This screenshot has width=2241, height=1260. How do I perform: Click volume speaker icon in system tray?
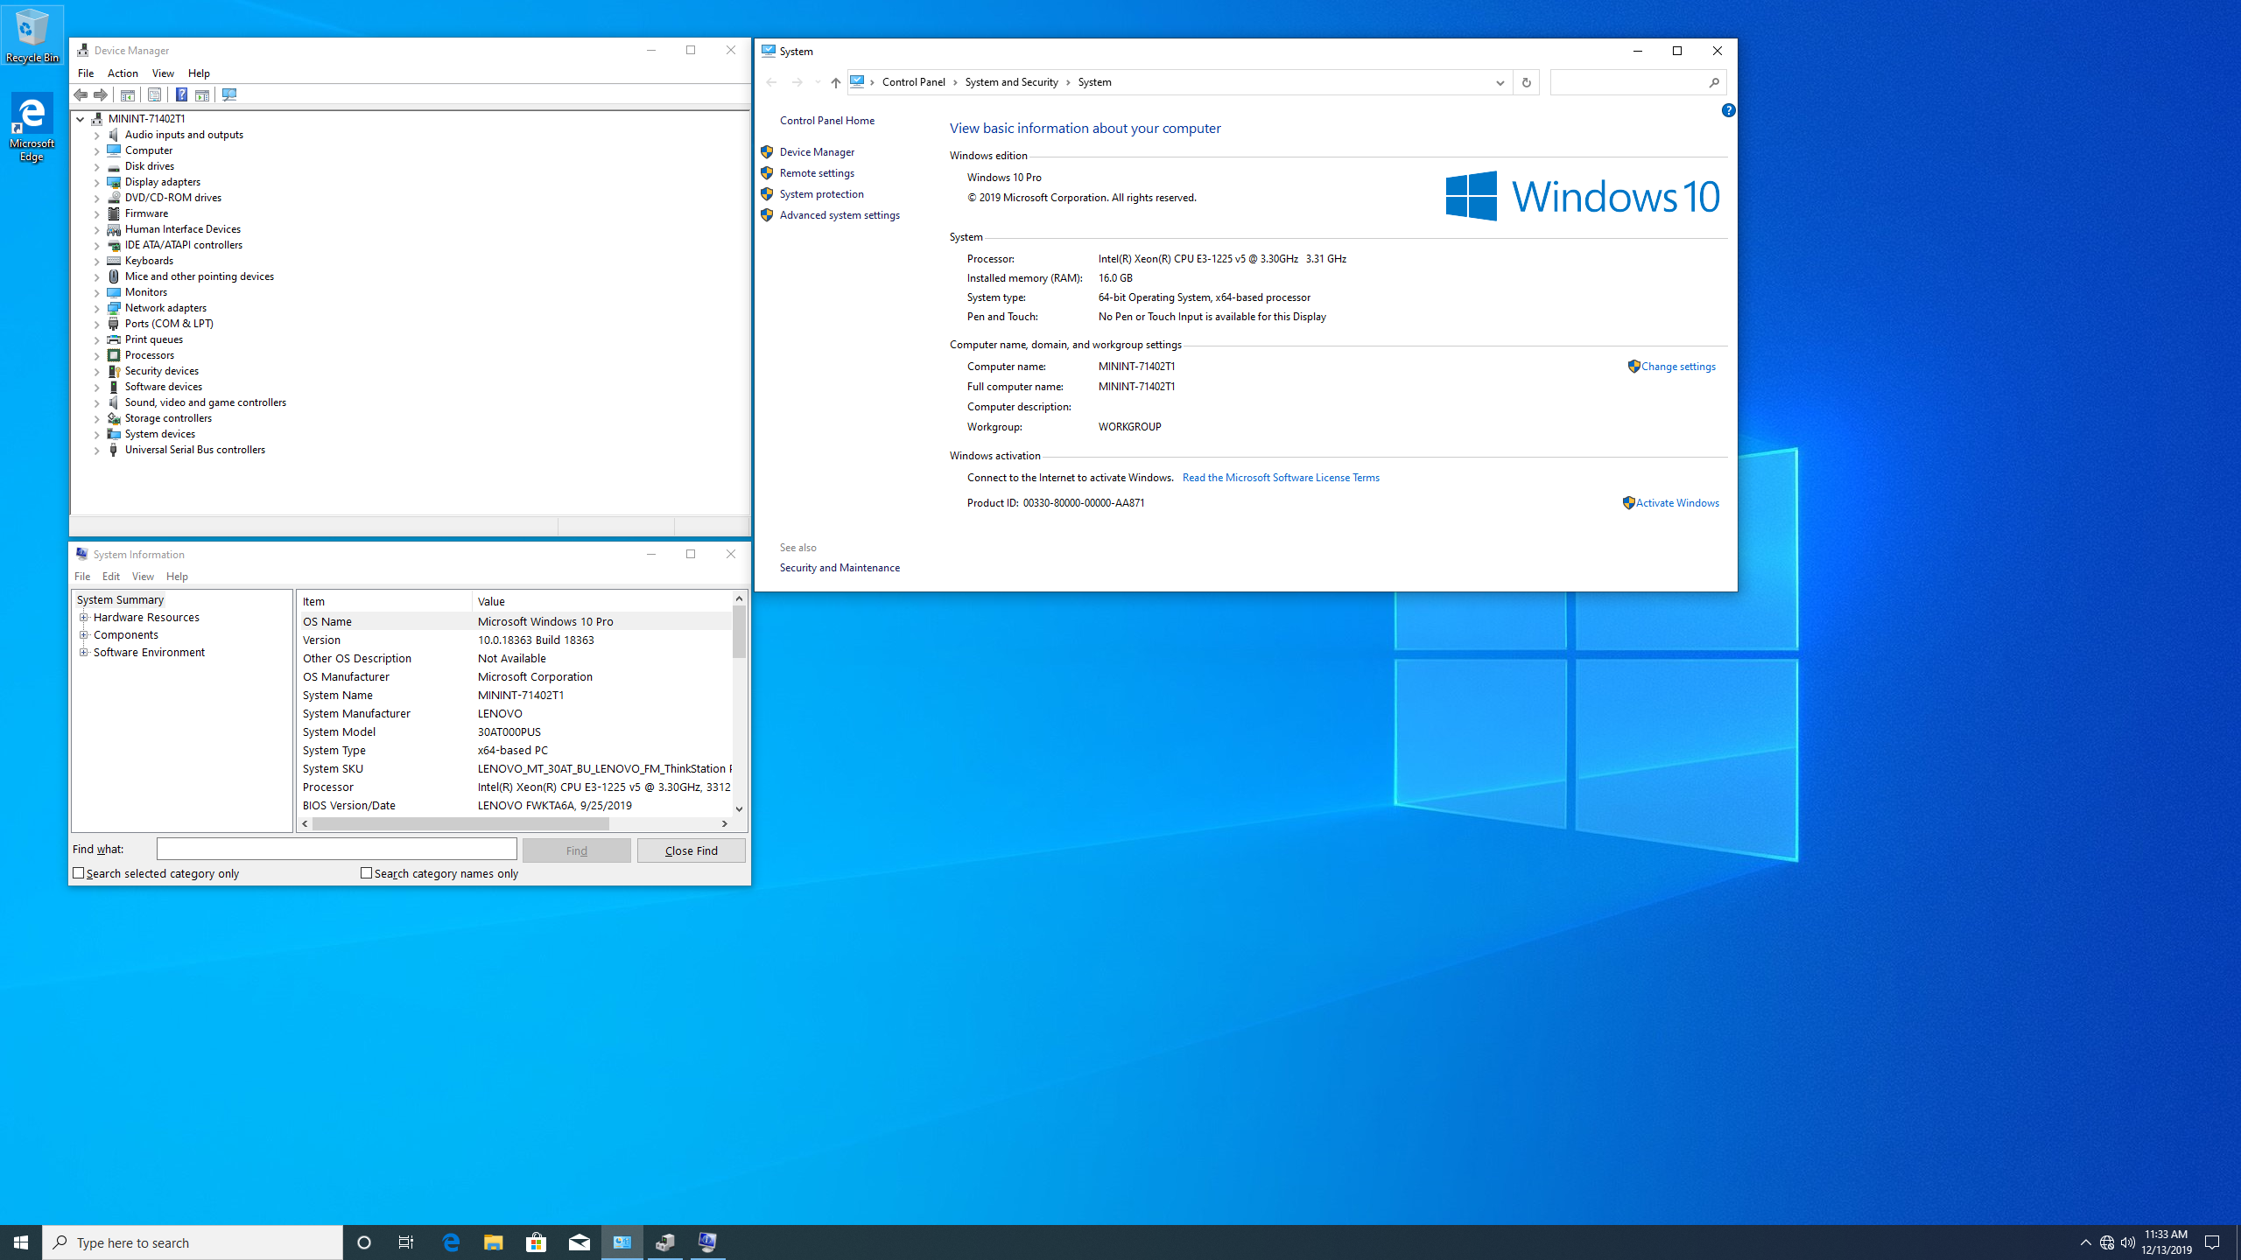coord(2128,1242)
